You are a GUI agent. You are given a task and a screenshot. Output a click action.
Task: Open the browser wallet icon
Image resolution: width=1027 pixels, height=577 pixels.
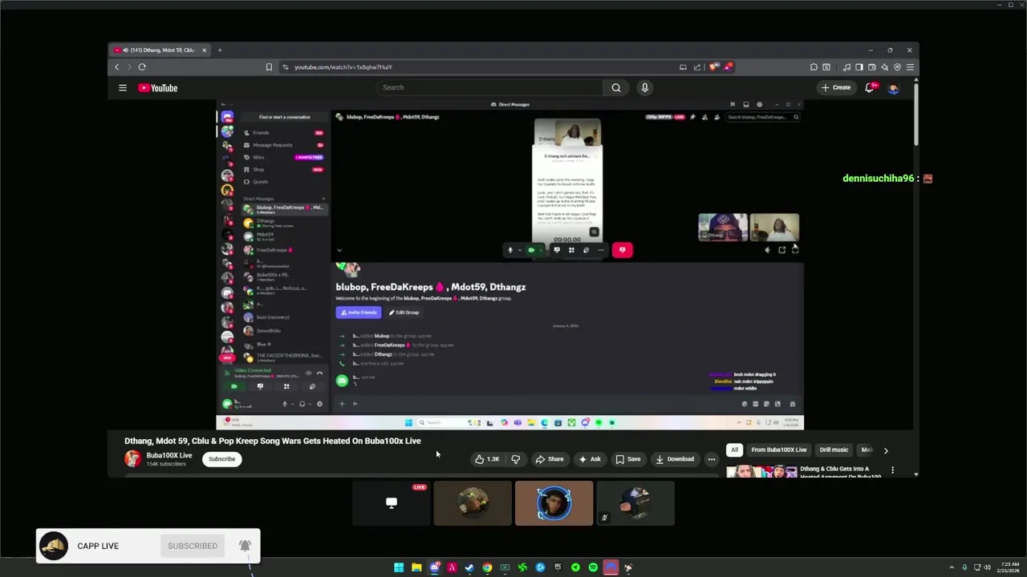(872, 67)
